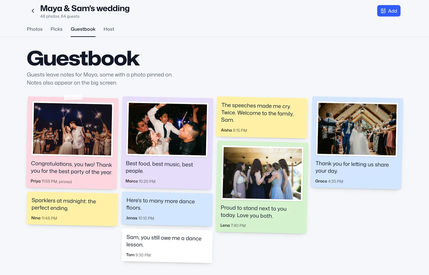429x275 pixels.
Task: Go to the Host tab
Action: (109, 29)
